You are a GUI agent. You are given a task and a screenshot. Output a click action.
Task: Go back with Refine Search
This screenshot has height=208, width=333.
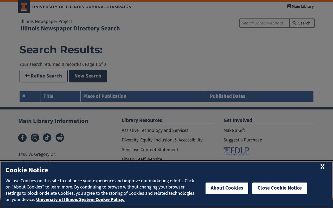[43, 76]
